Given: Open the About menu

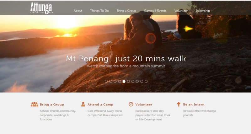Looking at the screenshot, I should coord(78,11).
